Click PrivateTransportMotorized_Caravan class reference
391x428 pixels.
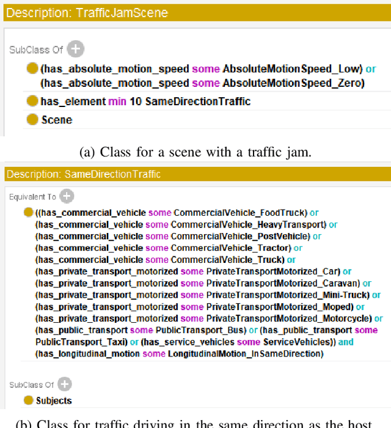(x=282, y=283)
